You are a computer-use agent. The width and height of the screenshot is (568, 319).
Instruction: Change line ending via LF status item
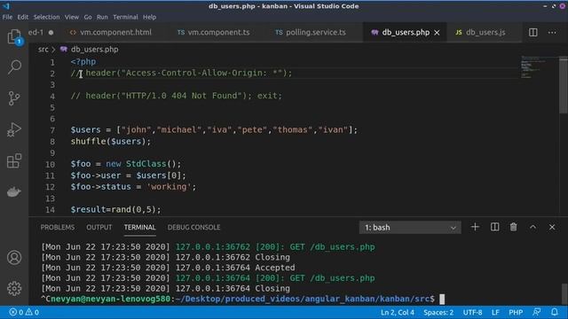pos(495,312)
